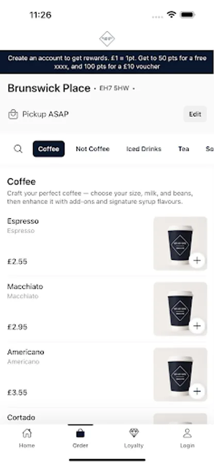Add Americano via the plus icon

click(x=197, y=392)
